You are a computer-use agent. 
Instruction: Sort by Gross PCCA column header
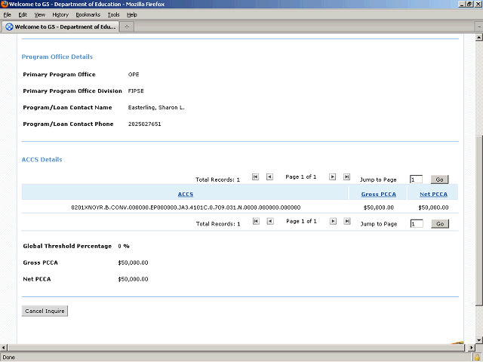[379, 195]
